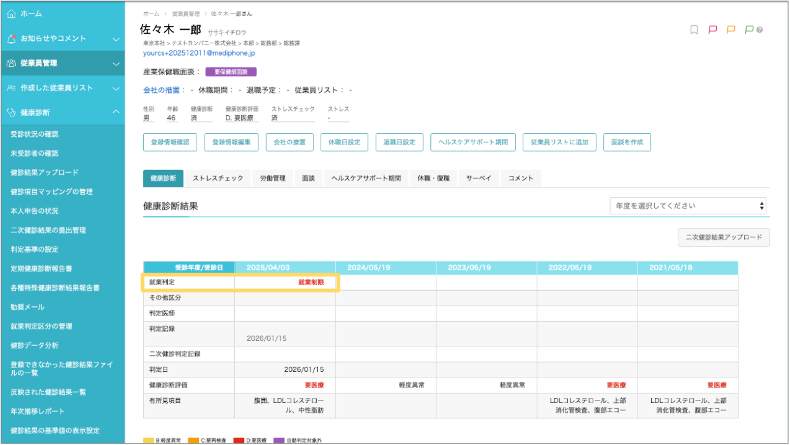This screenshot has width=790, height=445.
Task: Open 受診状況の確認 in the sidebar
Action: point(34,134)
